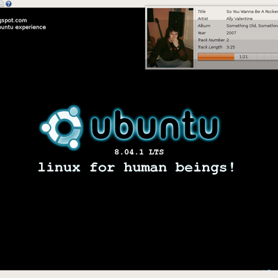The height and width of the screenshot is (278, 278).
Task: Select the artist name Ally Valentine
Action: (239, 19)
